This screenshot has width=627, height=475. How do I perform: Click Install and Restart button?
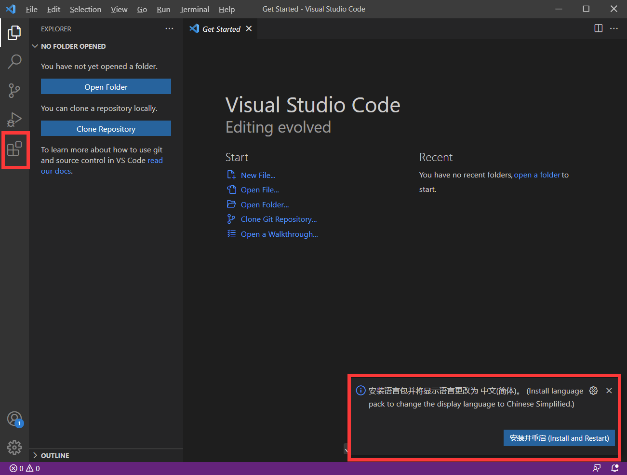(559, 438)
